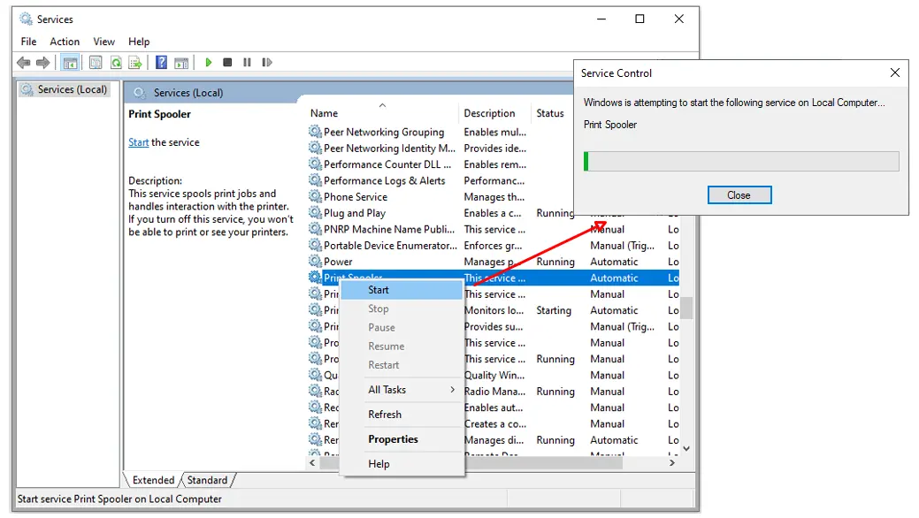
Task: Click the Properties toolbar icon
Action: pyautogui.click(x=95, y=63)
